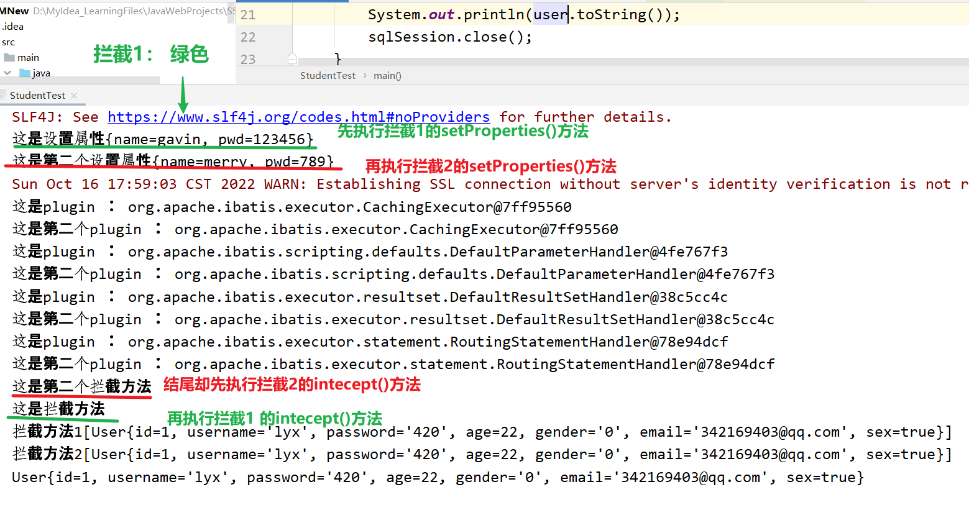Screen dimensions: 969x510
Task: Click the final User{id=1...} console output line
Action: (435, 477)
